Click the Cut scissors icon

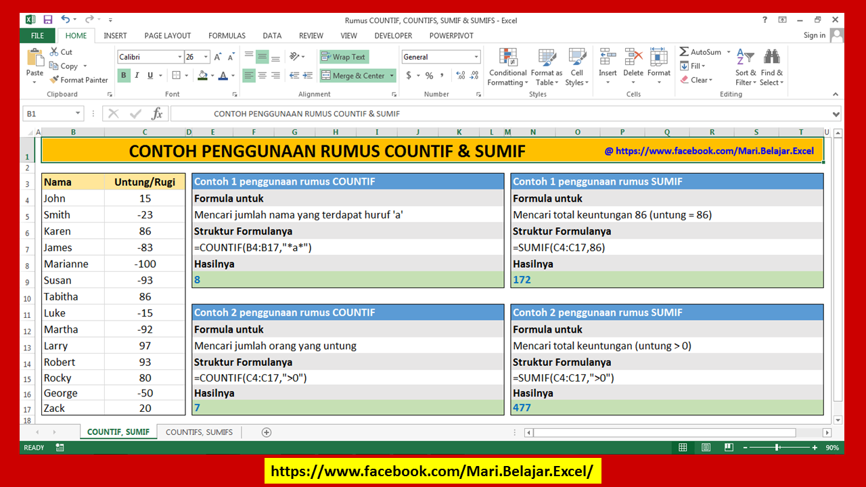54,52
